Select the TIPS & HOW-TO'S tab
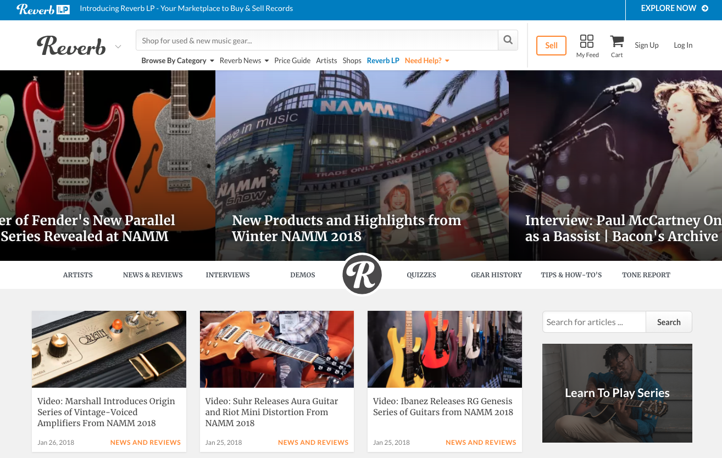 coord(571,275)
